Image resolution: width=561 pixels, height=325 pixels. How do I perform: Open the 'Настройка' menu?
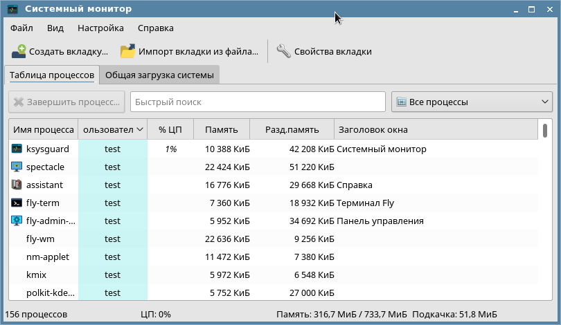coord(100,28)
